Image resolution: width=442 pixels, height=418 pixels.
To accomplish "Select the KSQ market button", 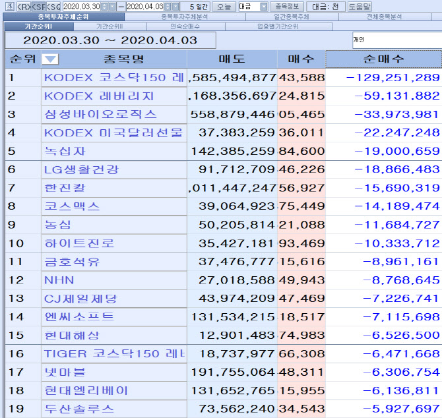I will click(53, 6).
